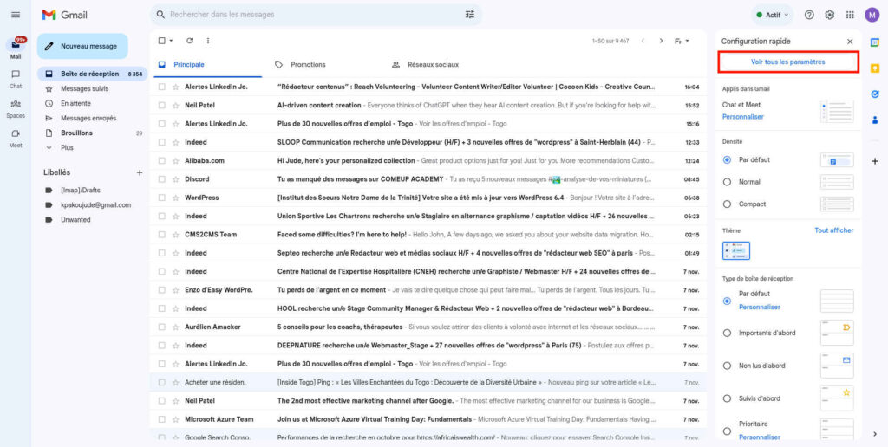Open Mail in the left rail
This screenshot has height=447, width=888.
[x=16, y=49]
